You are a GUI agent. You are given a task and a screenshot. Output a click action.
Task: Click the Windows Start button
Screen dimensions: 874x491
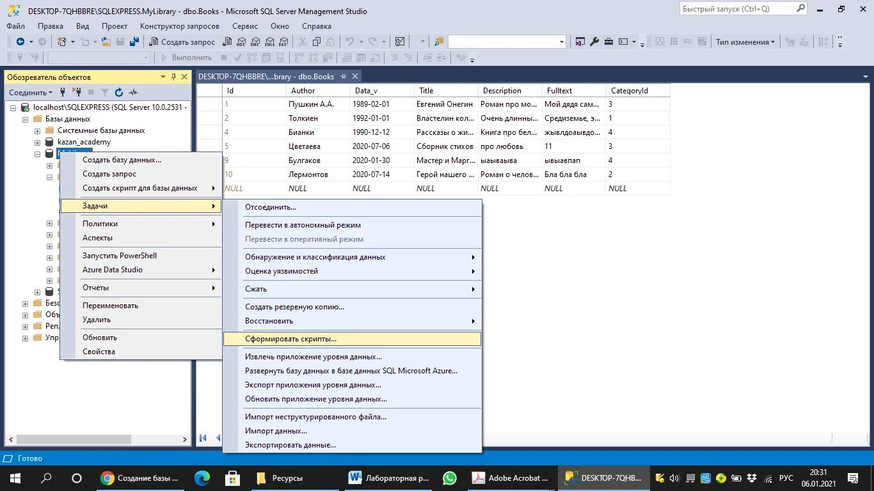click(x=15, y=478)
